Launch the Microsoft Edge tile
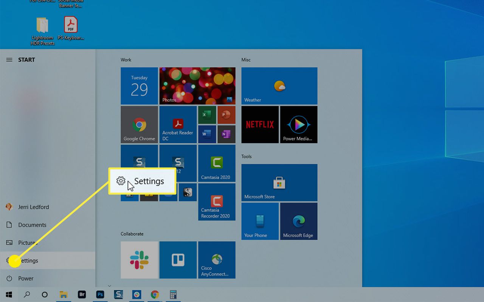The height and width of the screenshot is (302, 484). pyautogui.click(x=299, y=221)
